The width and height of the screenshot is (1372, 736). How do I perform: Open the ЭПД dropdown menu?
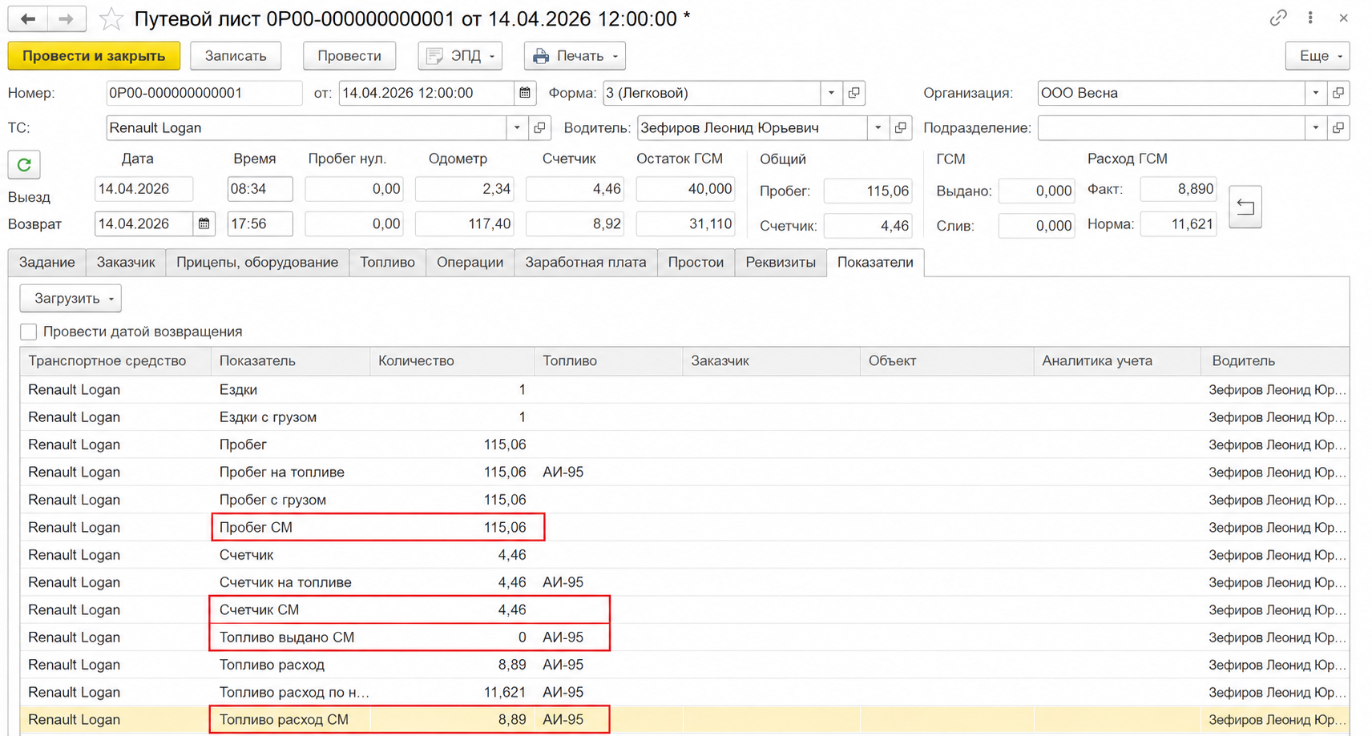tap(460, 56)
